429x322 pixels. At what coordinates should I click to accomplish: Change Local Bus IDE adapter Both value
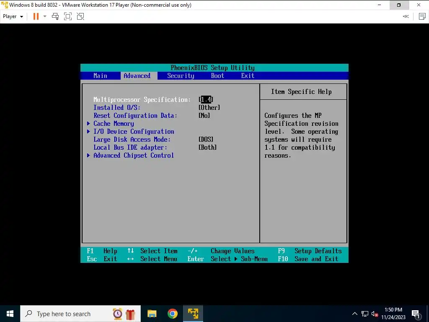click(208, 147)
